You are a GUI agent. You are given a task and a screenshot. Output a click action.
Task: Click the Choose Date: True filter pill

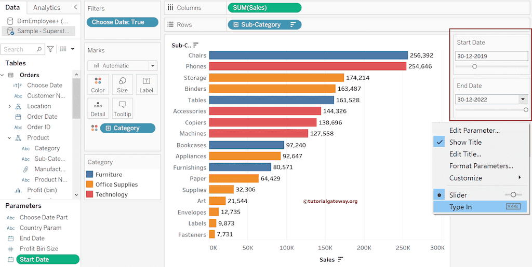click(123, 22)
